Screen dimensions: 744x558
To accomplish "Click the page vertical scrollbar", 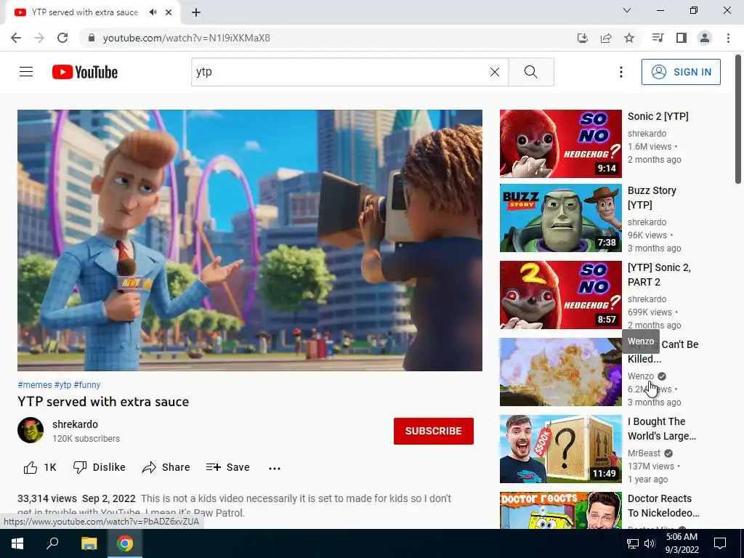I will [738, 118].
